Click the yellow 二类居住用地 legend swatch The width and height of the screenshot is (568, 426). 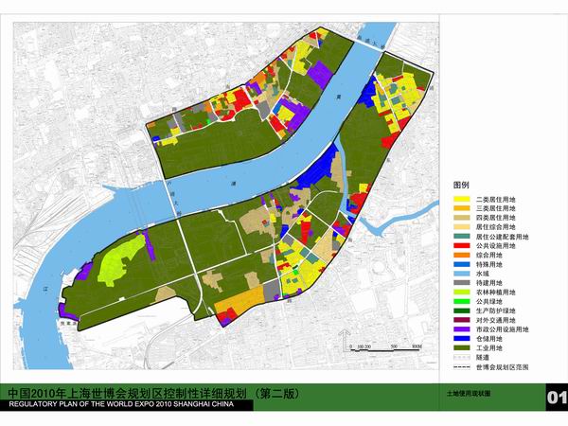[461, 200]
